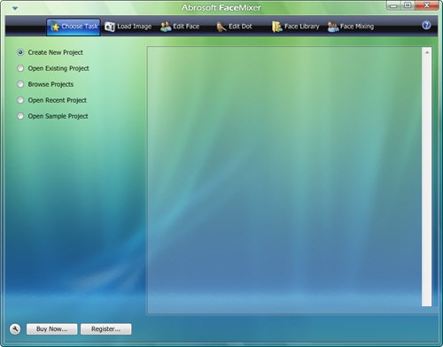Go to the Load Image tab
Image resolution: width=443 pixels, height=347 pixels.
[x=128, y=27]
